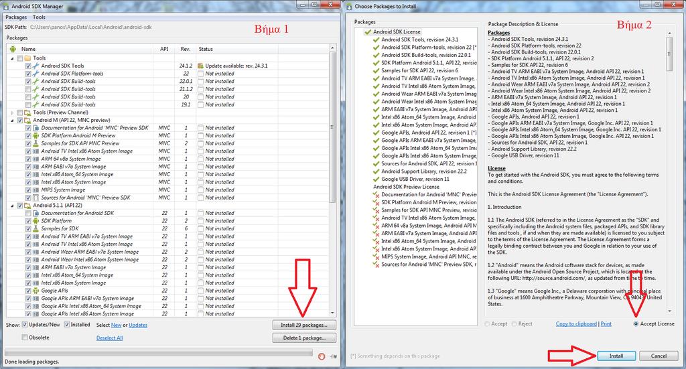
Task: Click the green check icon of Android SDK License
Action: coord(368,32)
